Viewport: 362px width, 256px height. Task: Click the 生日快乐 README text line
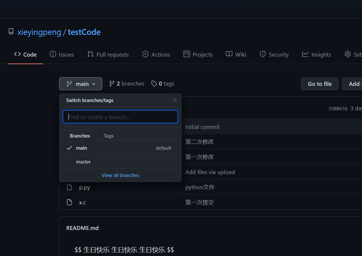pos(124,250)
